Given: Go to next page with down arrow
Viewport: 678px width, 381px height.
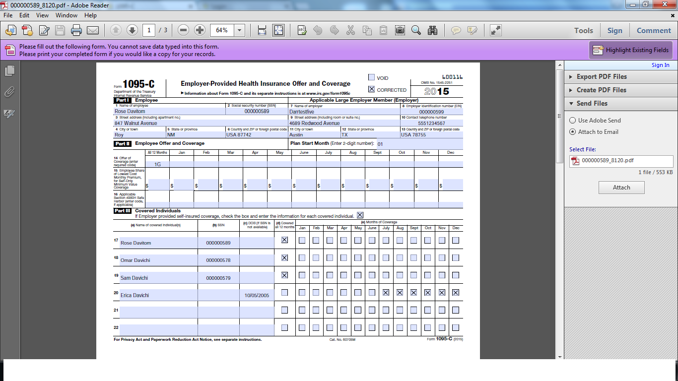Looking at the screenshot, I should pyautogui.click(x=132, y=30).
